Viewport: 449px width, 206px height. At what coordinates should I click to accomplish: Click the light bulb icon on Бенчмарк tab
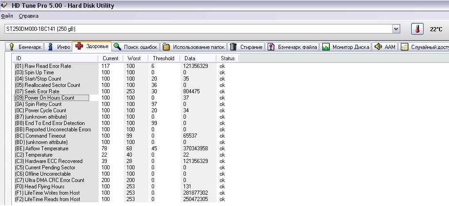pos(11,47)
